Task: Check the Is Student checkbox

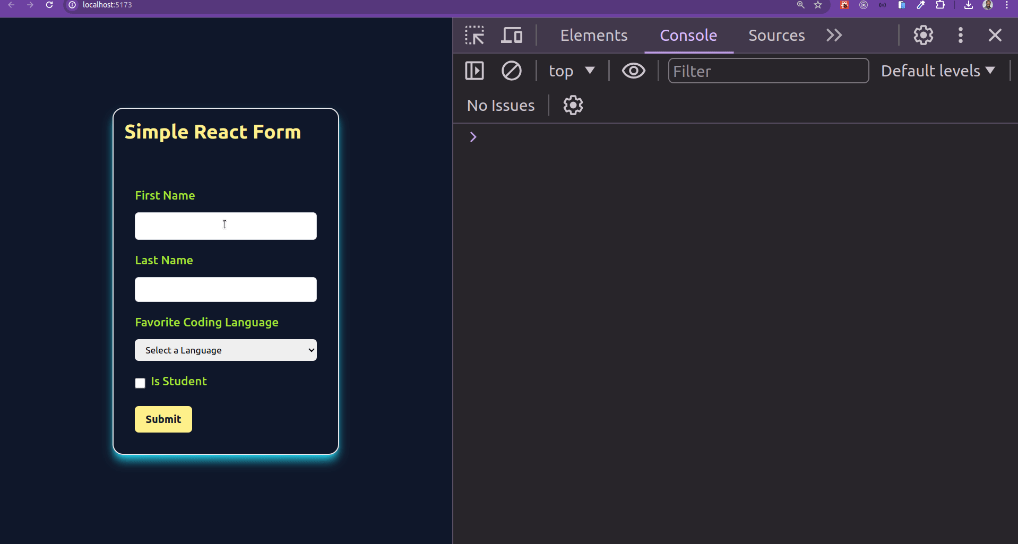Action: tap(140, 383)
